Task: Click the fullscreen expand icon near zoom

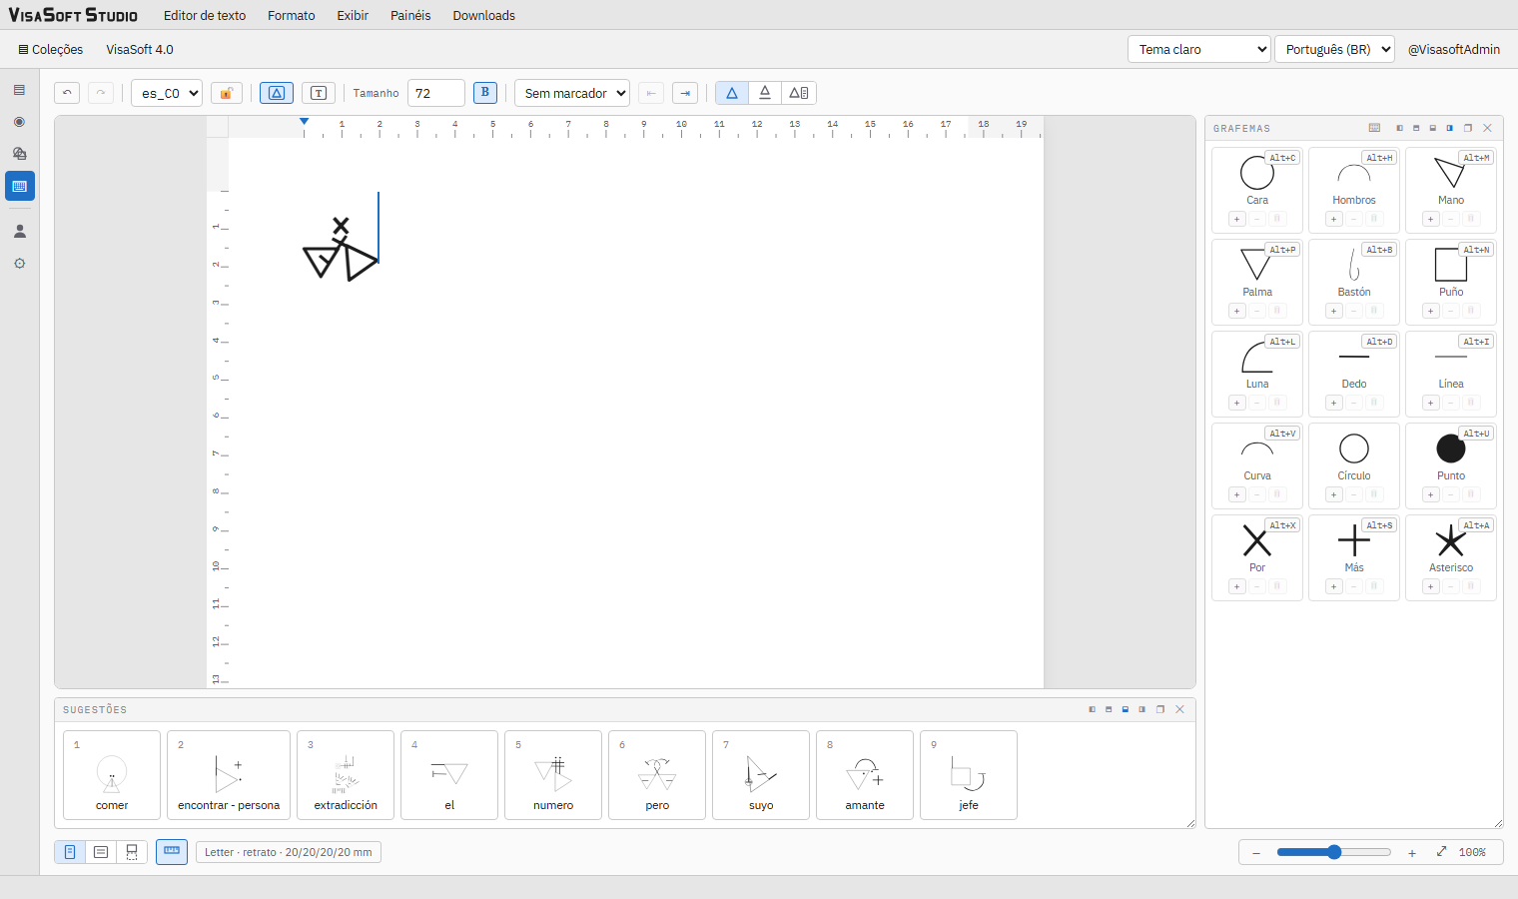Action: (x=1441, y=852)
